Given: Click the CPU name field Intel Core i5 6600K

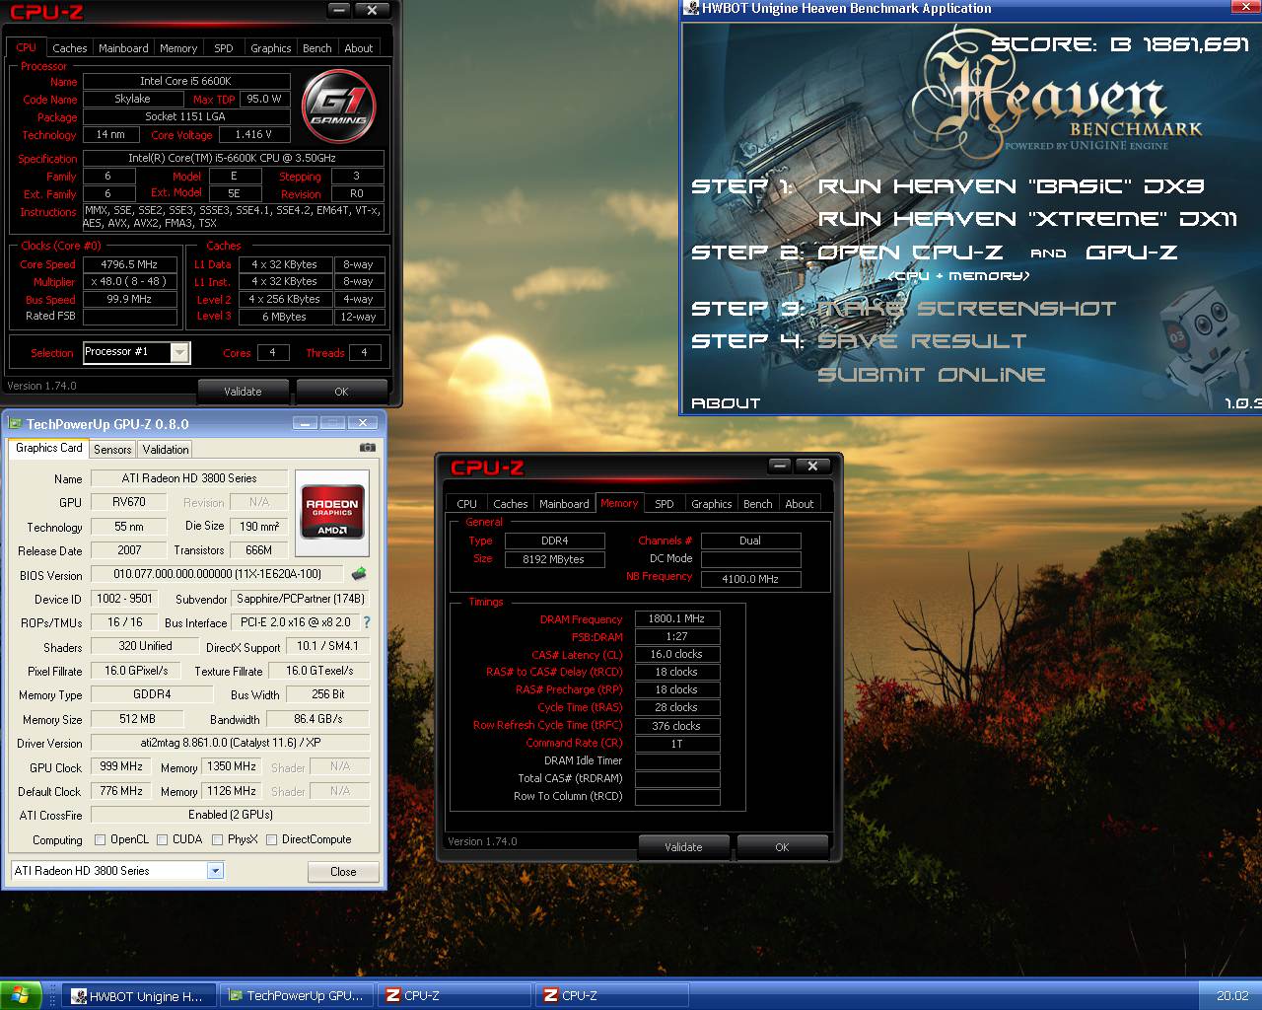Looking at the screenshot, I should tap(185, 81).
